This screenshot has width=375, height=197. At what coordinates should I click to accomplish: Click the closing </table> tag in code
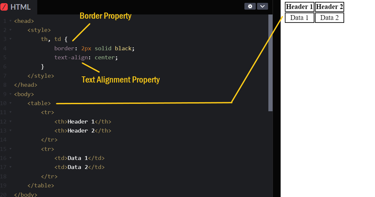(x=41, y=186)
